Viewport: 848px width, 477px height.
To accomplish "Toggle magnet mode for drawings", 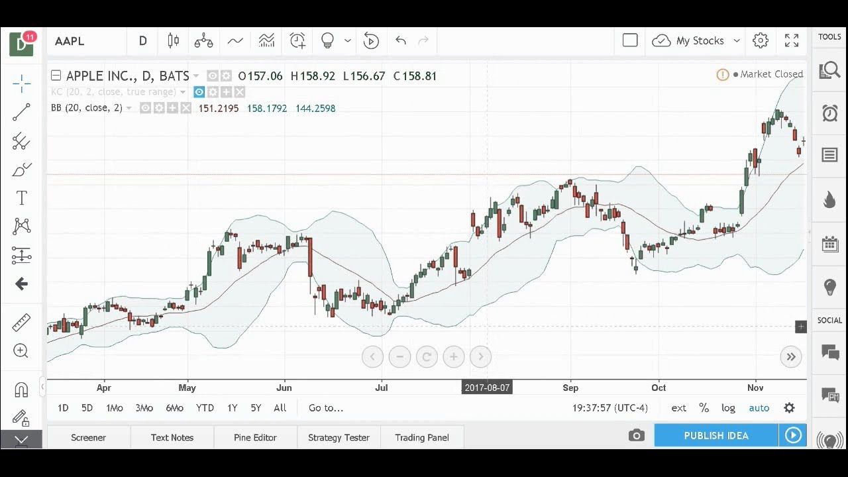I will [x=21, y=390].
